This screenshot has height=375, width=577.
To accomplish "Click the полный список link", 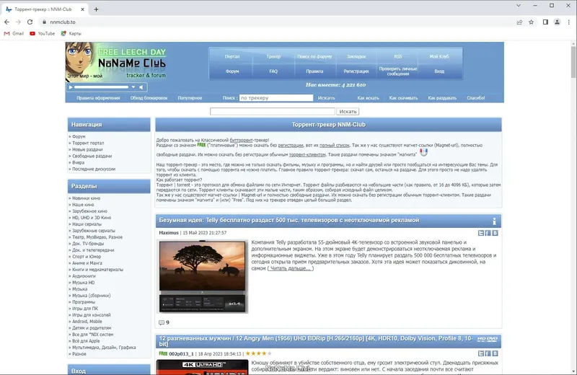I will [x=334, y=146].
